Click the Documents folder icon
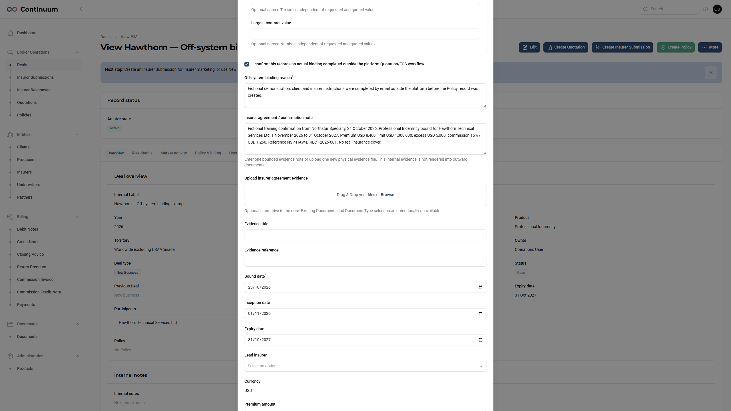This screenshot has height=411, width=731. [x=10, y=324]
